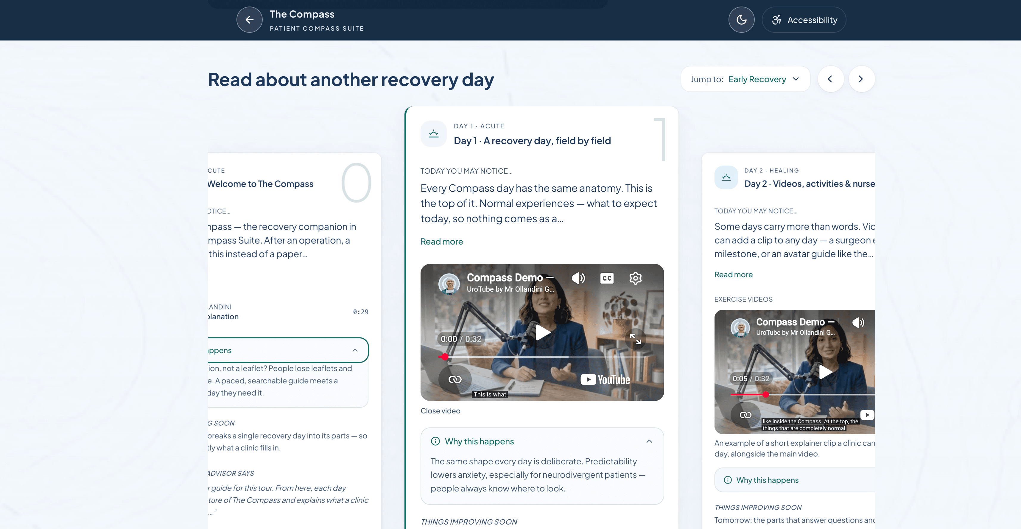Click Welcome to The Compass card title
1021x529 pixels.
pos(260,184)
